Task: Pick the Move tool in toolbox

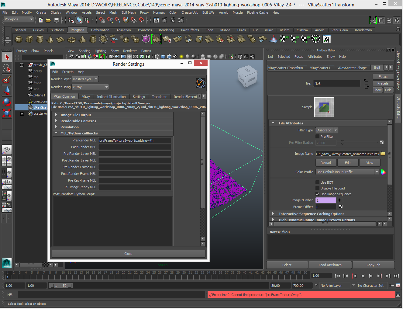Action: coord(7,91)
